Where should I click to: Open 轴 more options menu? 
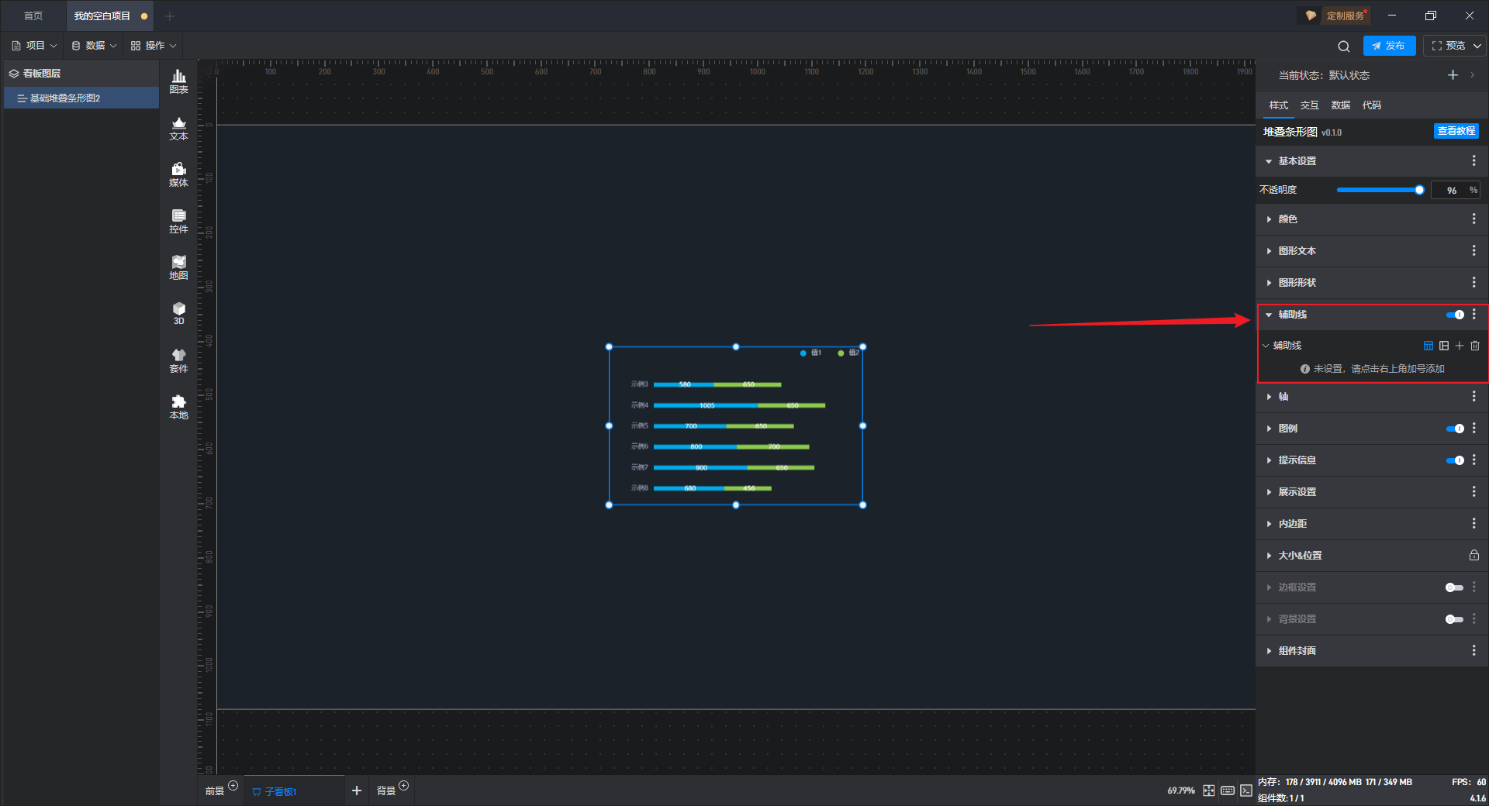(x=1474, y=397)
